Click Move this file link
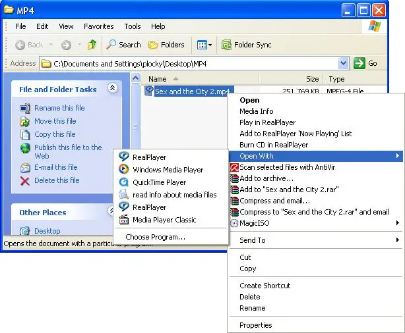This screenshot has height=333, width=405. (x=55, y=121)
